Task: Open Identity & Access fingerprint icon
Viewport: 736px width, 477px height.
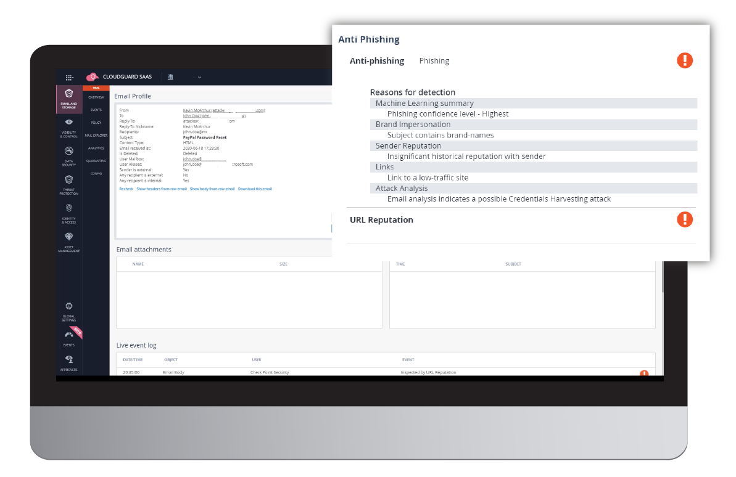Action: coord(69,208)
